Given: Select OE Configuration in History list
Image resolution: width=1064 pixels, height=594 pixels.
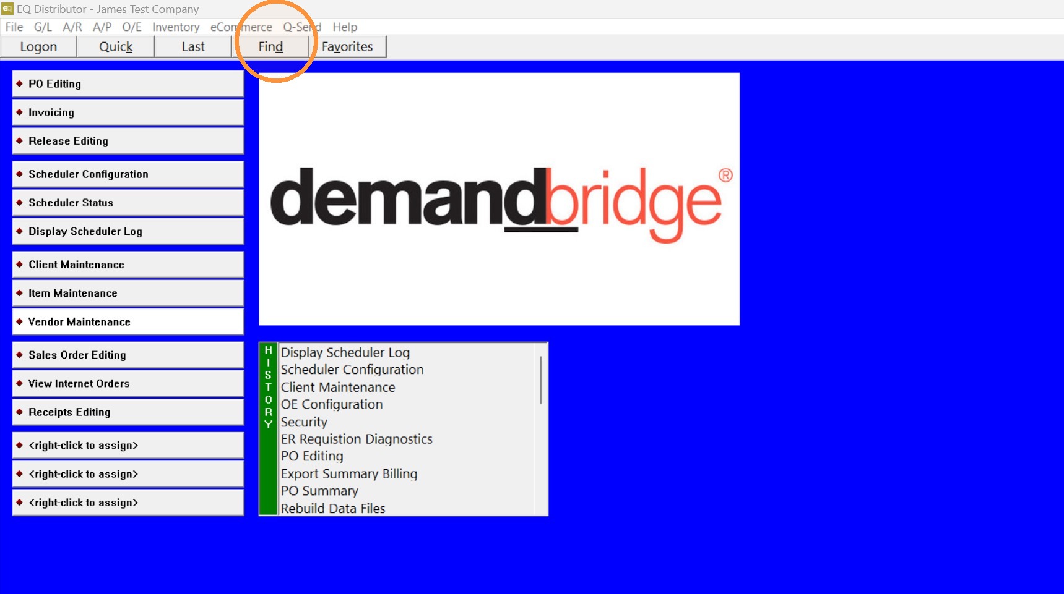Looking at the screenshot, I should (332, 404).
